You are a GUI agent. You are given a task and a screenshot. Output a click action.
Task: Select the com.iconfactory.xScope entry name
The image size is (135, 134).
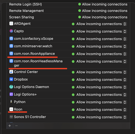34,39
